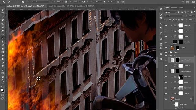This screenshot has height=110, width=196.
Task: Click lock transparent pixels button
Action: [x=170, y=20]
